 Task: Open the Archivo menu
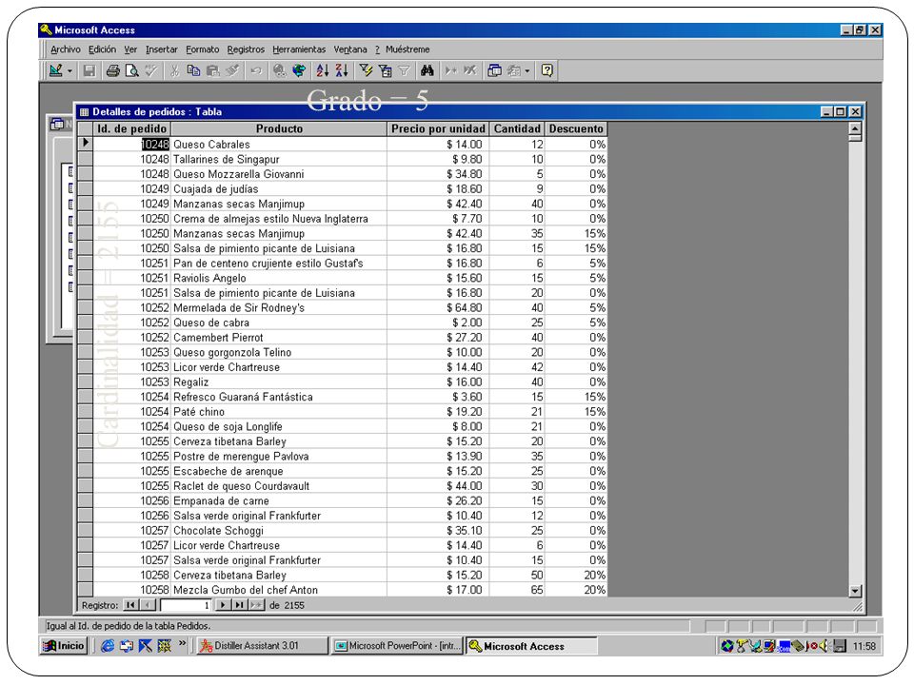[x=66, y=49]
